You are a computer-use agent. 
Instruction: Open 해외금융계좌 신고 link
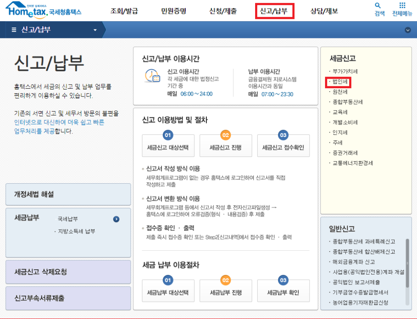pyautogui.click(x=354, y=262)
